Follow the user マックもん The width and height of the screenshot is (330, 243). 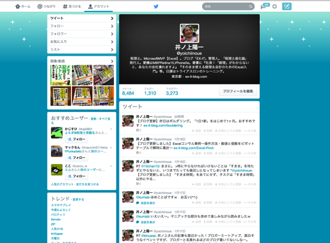[x=76, y=158]
